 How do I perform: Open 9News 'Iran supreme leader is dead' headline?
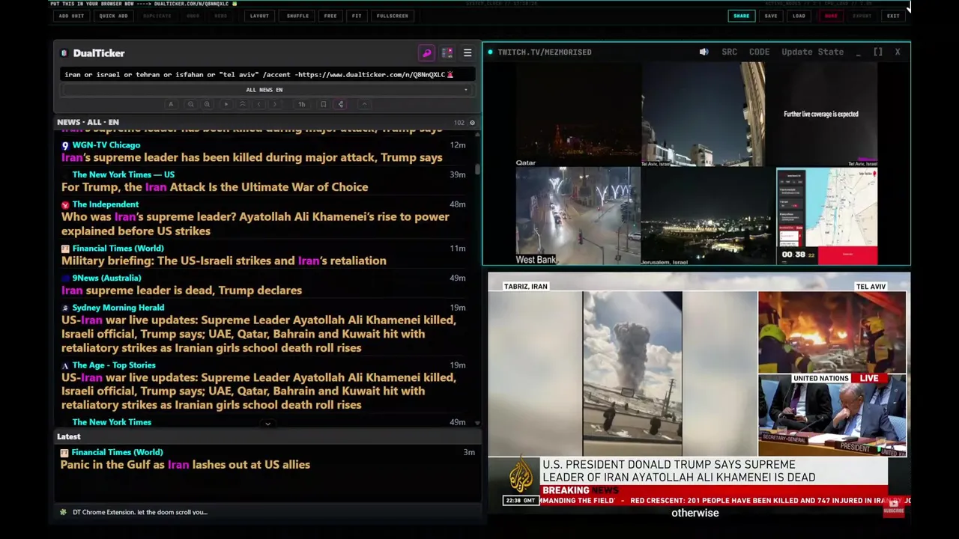(182, 290)
